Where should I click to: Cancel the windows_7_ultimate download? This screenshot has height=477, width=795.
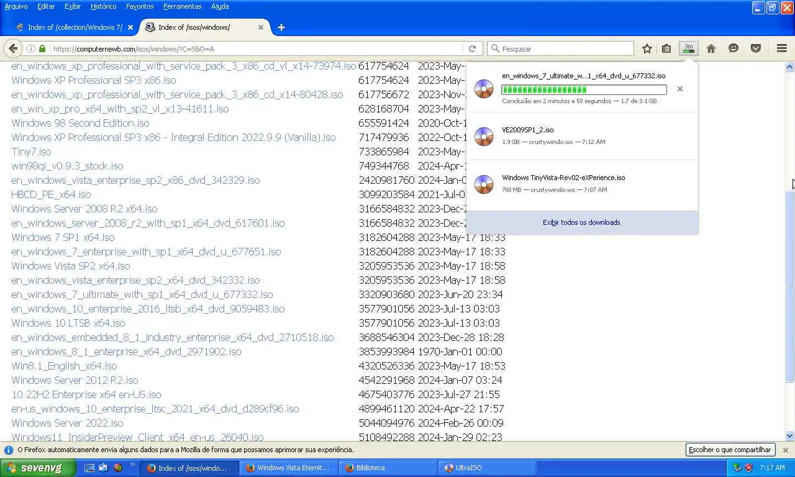pos(680,89)
